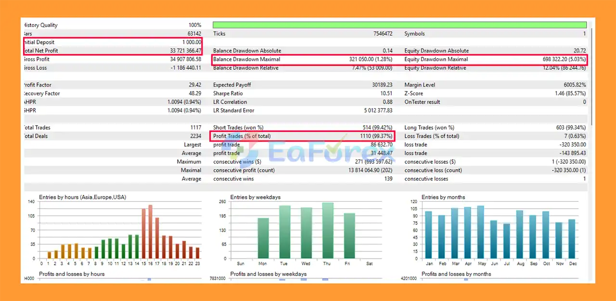This screenshot has height=301, width=616.
Task: Click the Thursday bar in Entries by weekdays
Action: [328, 231]
